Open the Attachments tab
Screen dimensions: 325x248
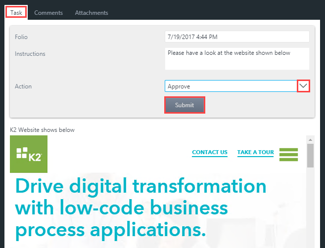click(x=92, y=13)
